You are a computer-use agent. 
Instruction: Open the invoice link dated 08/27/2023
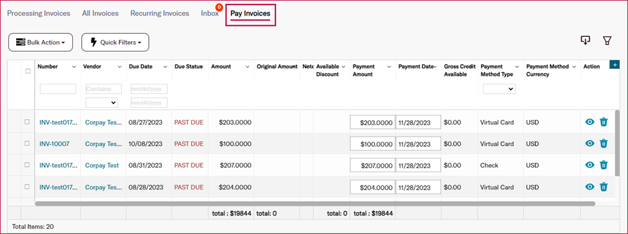tap(59, 122)
